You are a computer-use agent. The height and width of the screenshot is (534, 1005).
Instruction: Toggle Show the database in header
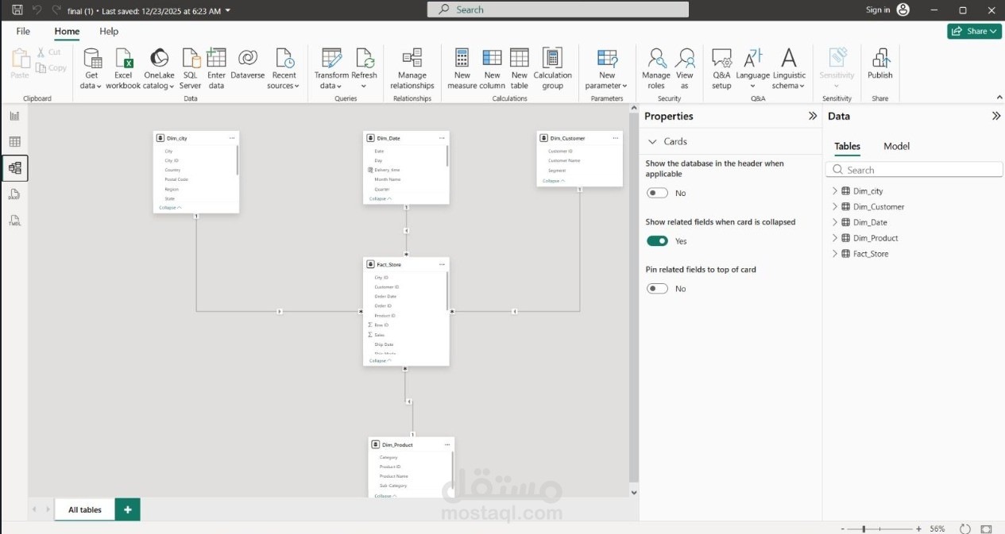coord(657,193)
